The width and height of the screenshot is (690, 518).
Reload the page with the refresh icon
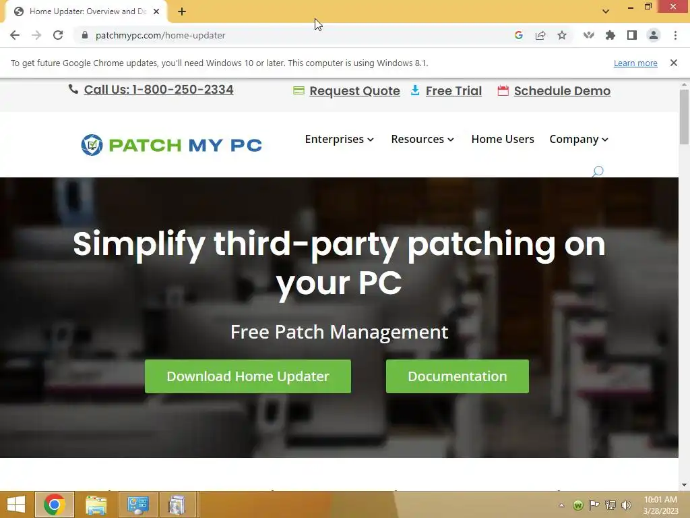58,35
